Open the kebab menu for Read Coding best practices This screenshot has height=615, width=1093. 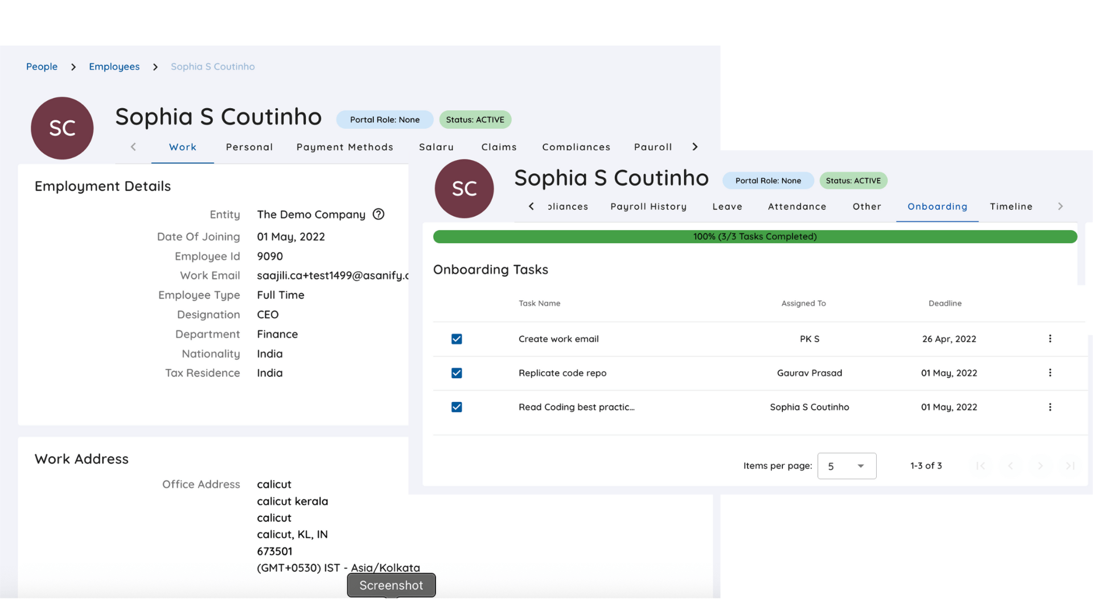pyautogui.click(x=1050, y=407)
